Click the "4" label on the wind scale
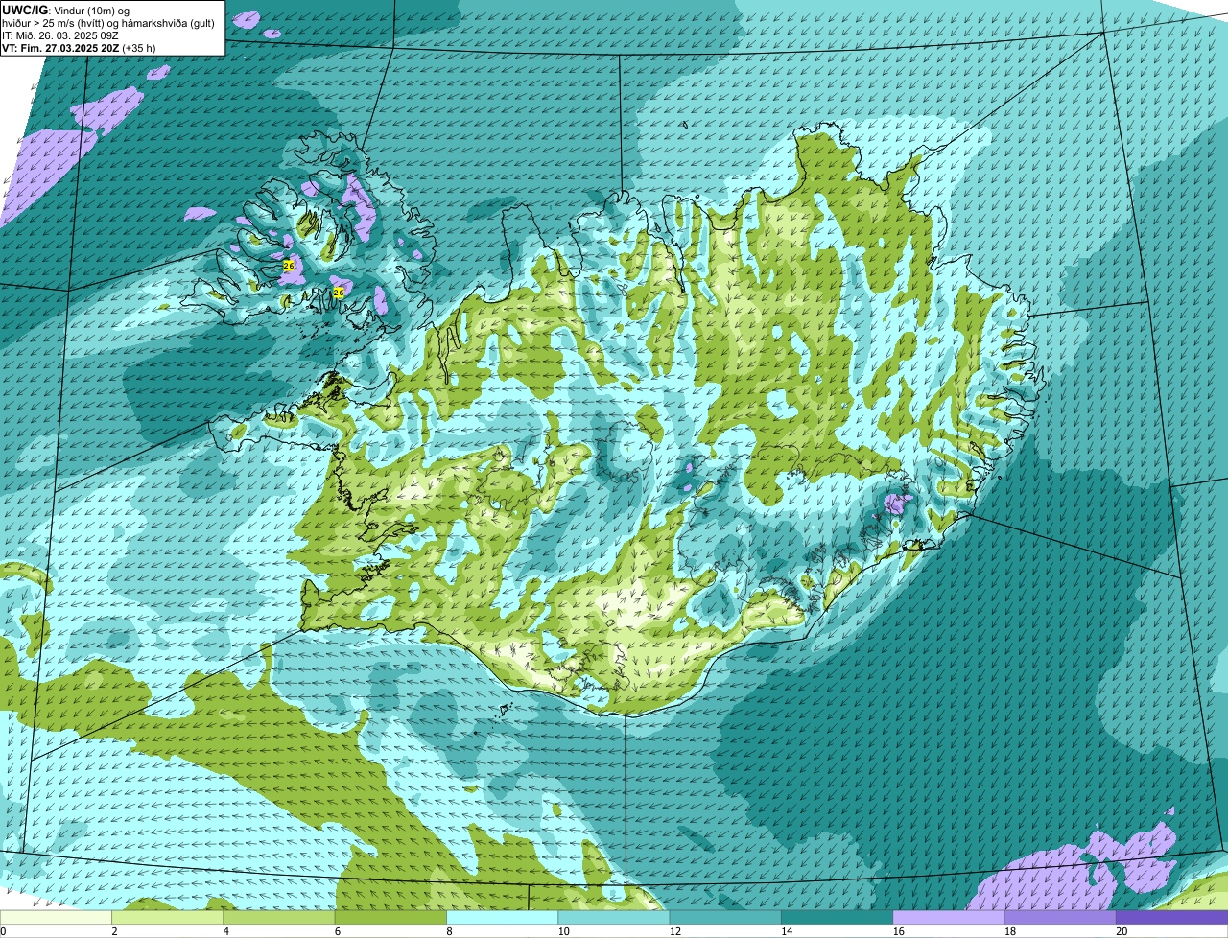 [225, 931]
